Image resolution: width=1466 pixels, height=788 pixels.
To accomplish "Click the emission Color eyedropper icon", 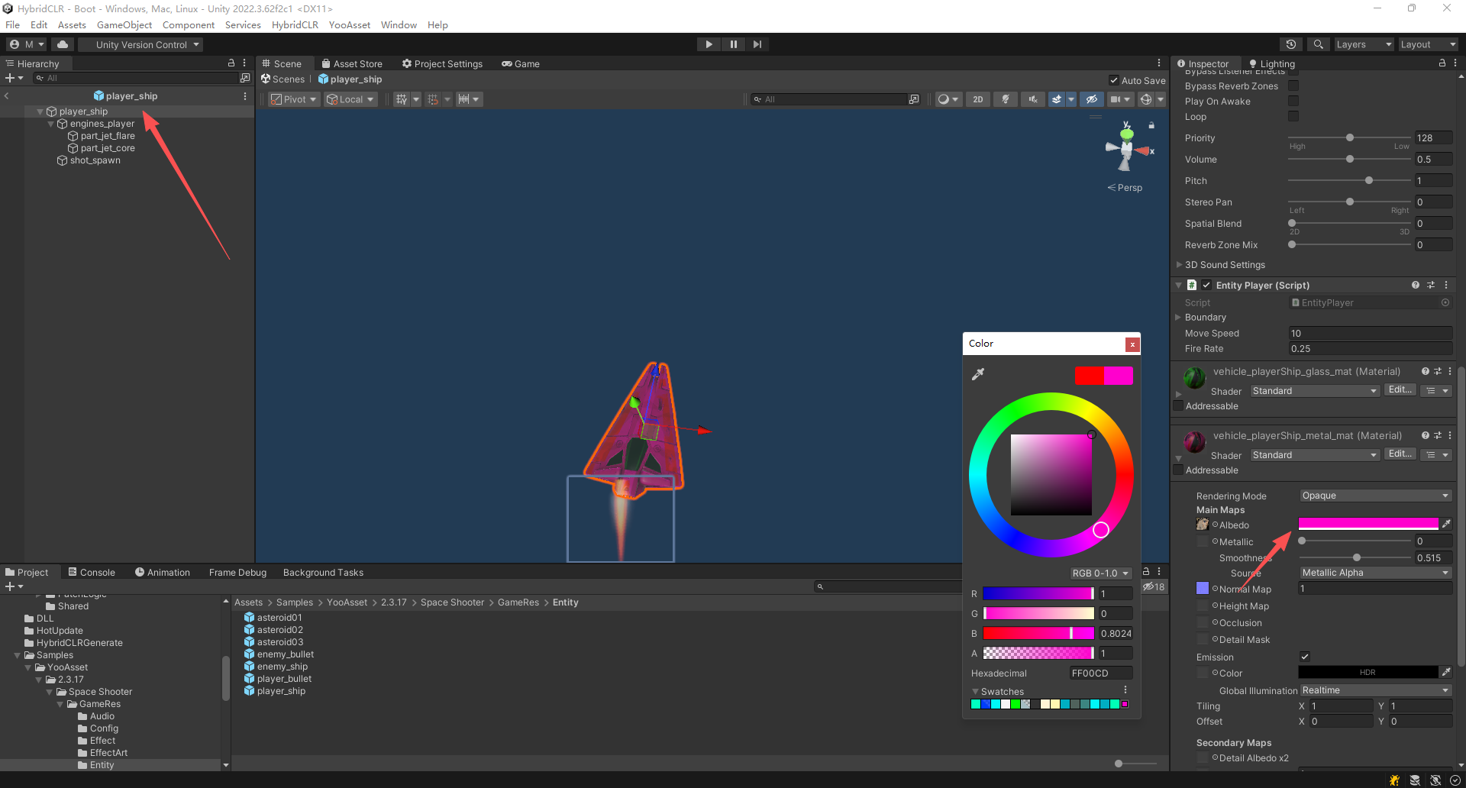I will (x=1446, y=672).
